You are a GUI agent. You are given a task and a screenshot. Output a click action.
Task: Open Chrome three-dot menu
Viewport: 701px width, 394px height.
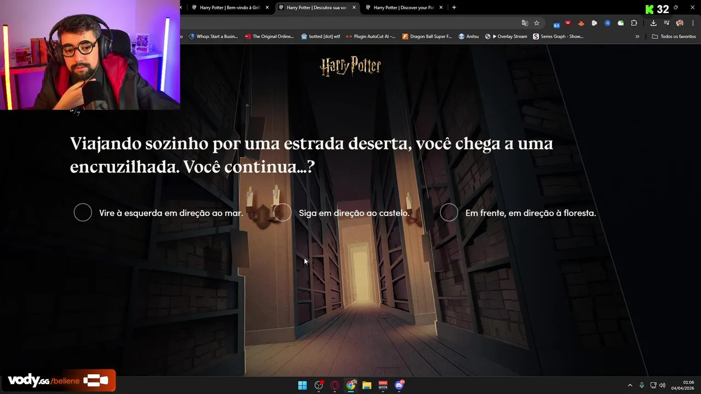[693, 23]
